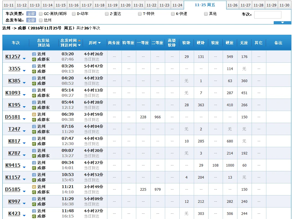Switch to the 11-26 date tab
This screenshot has height=219, width=292.
tap(232, 5)
